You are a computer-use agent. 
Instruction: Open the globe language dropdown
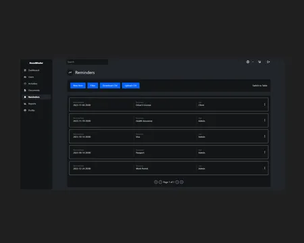tap(249, 62)
